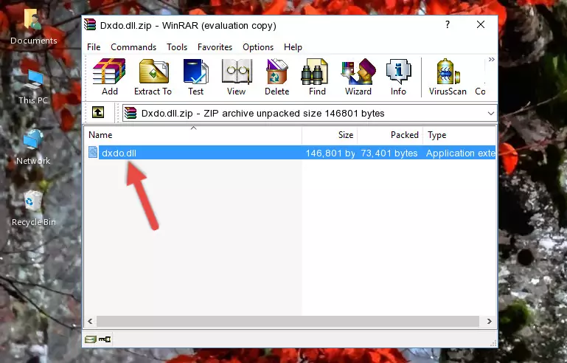Open the Commands menu
Image resolution: width=567 pixels, height=363 pixels.
(x=133, y=47)
